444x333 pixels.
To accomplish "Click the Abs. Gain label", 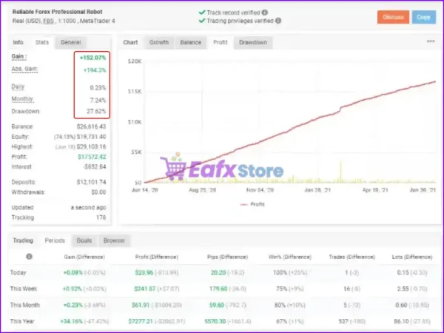I will (24, 69).
